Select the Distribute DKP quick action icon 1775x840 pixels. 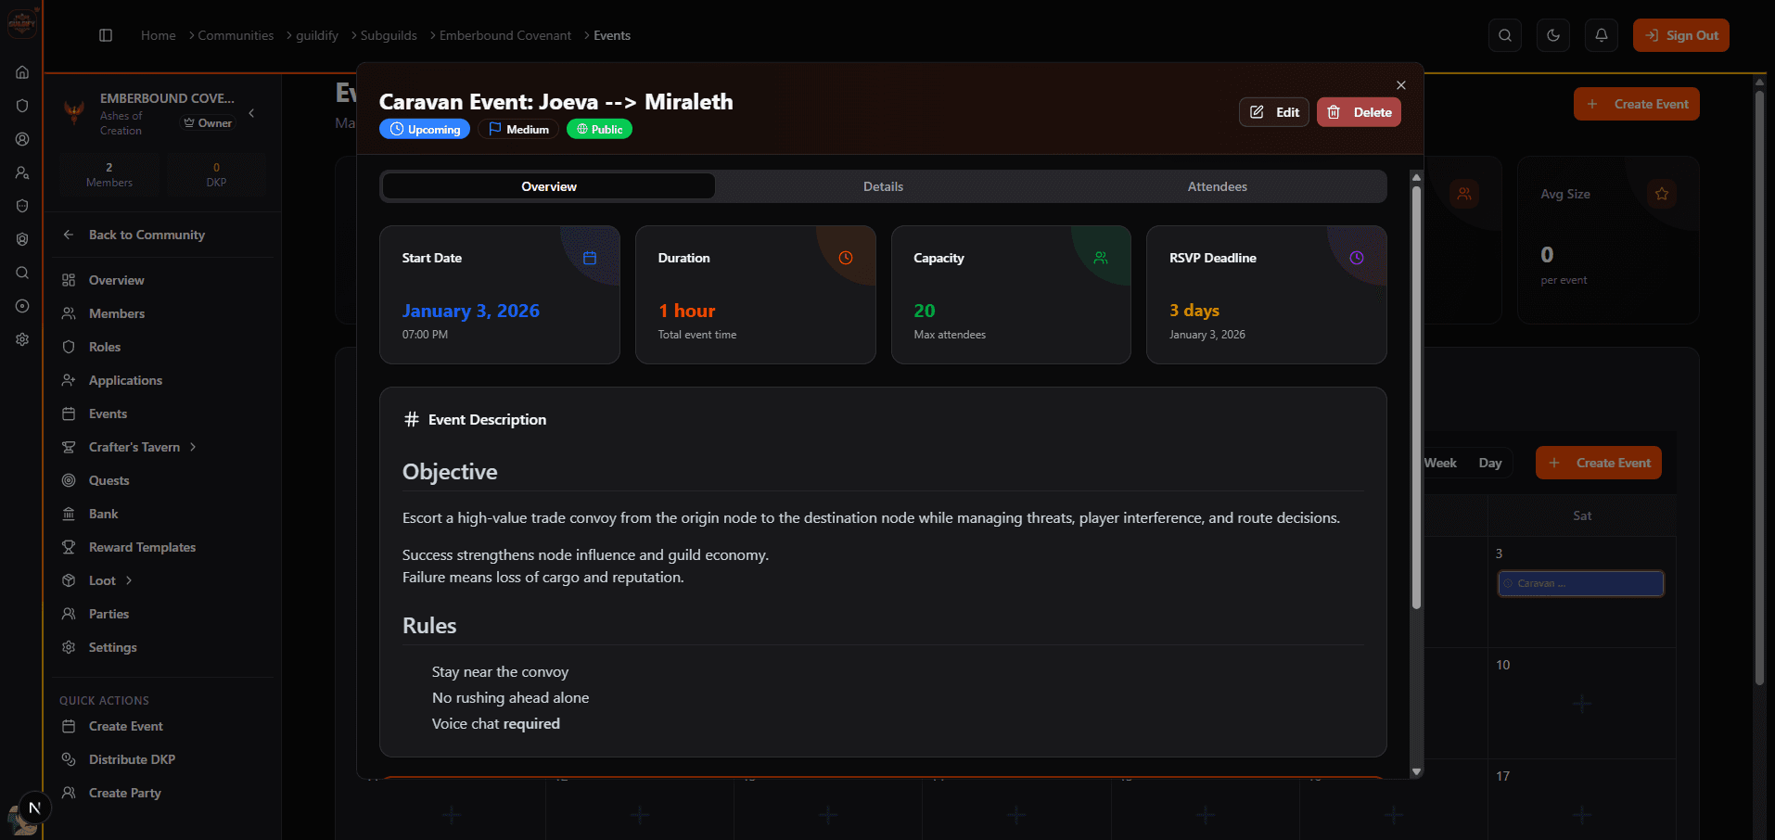tap(69, 759)
